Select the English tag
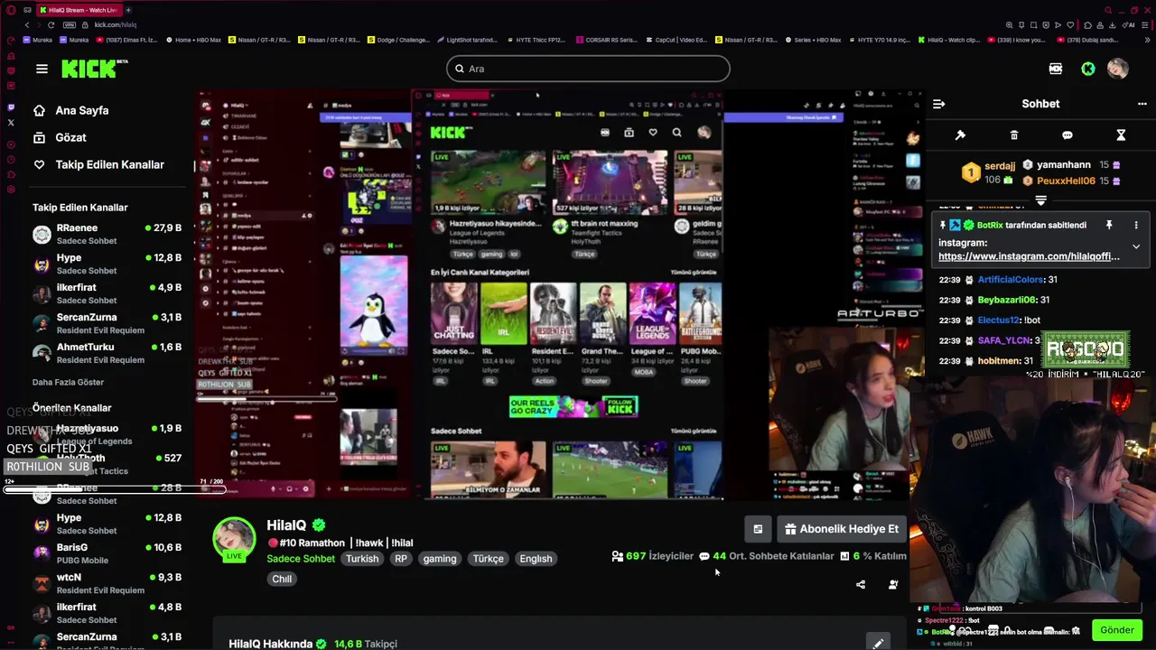Image resolution: width=1156 pixels, height=650 pixels. 536,559
